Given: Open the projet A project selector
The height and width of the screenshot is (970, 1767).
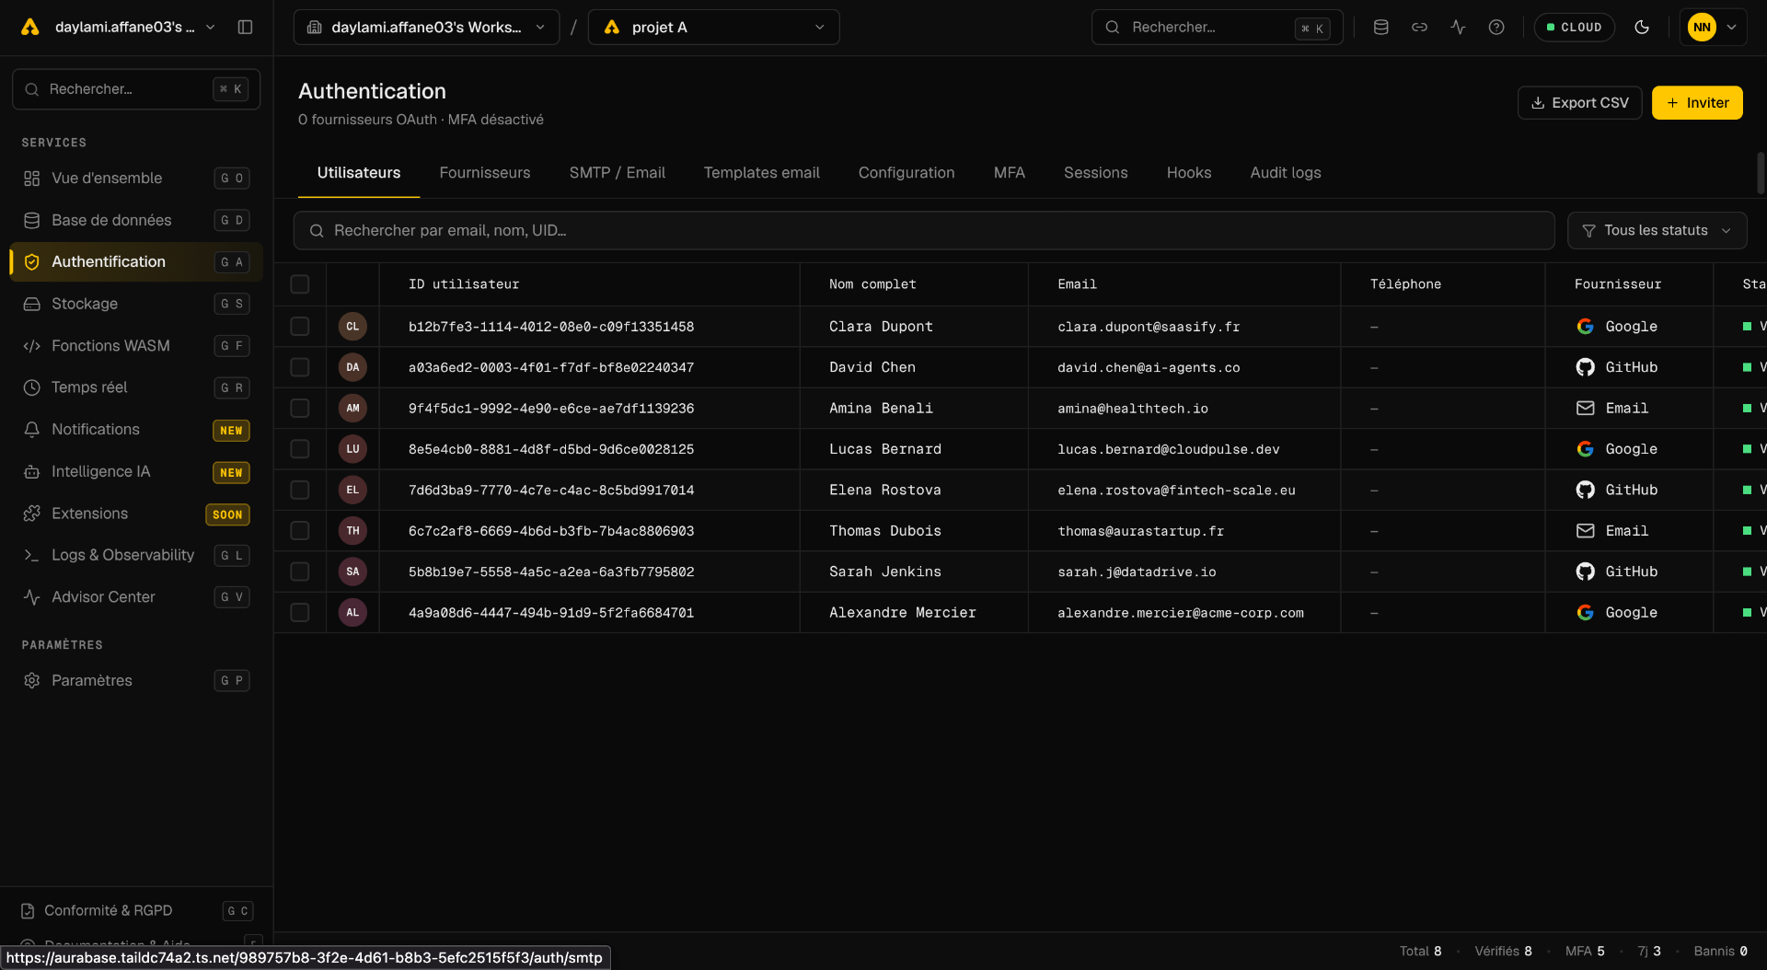Looking at the screenshot, I should pos(713,27).
